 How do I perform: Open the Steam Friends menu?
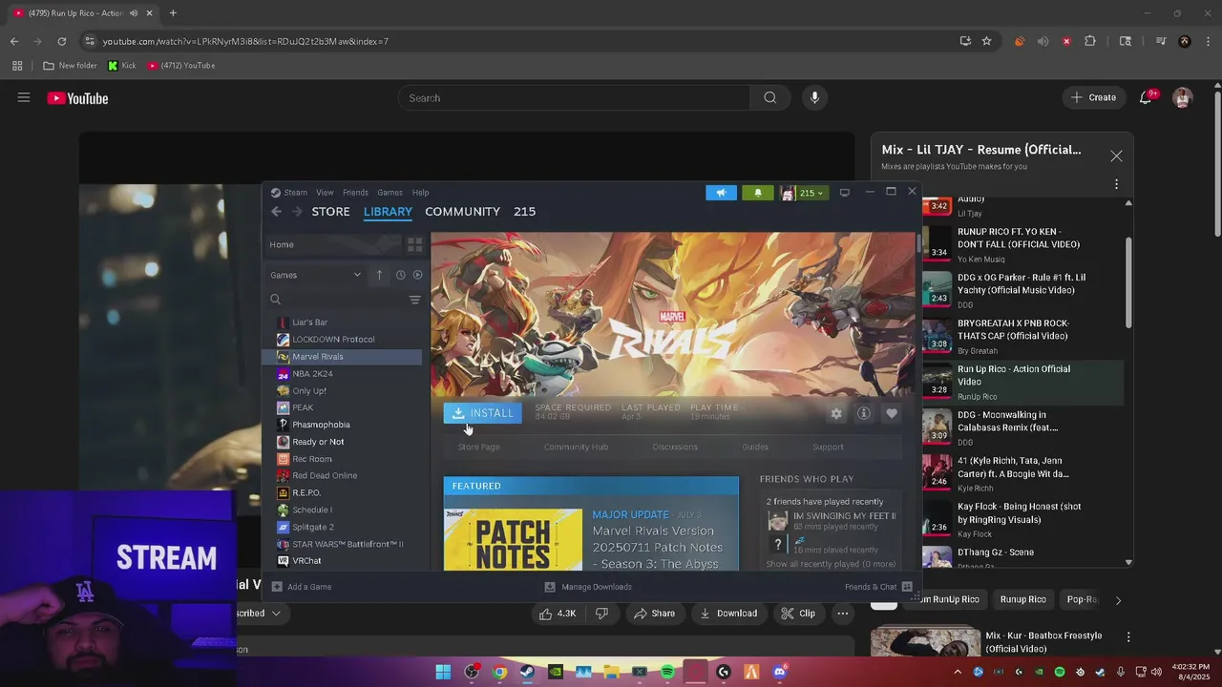(x=355, y=193)
